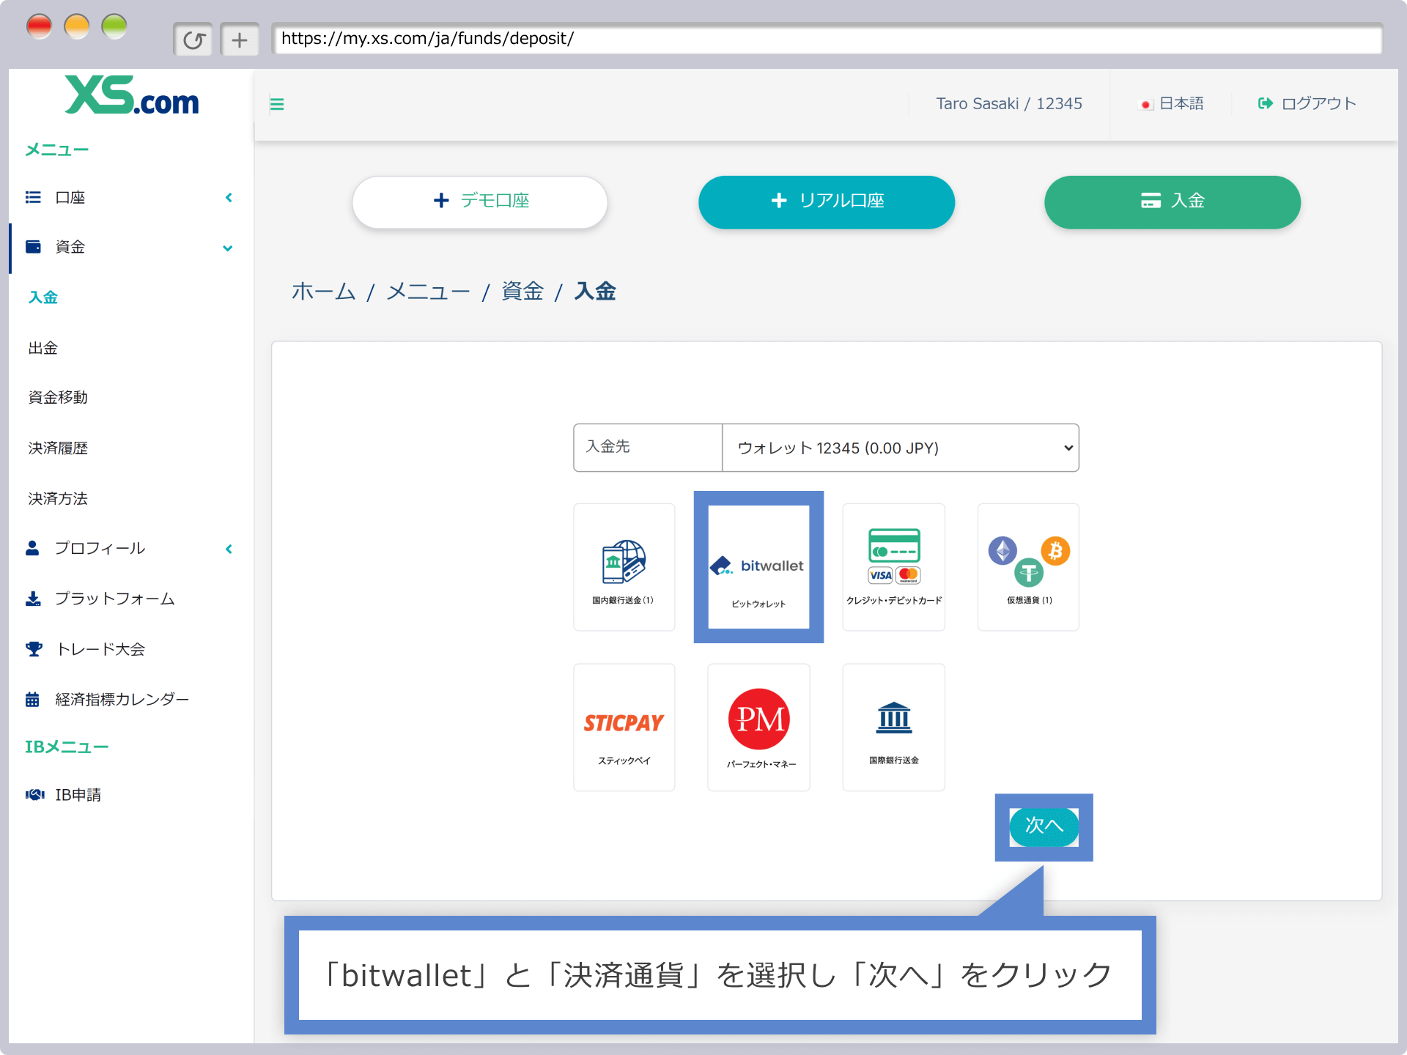Viewport: 1407px width, 1055px height.
Task: Click the 経済指標カレンダー calendar icon
Action: pyautogui.click(x=32, y=700)
